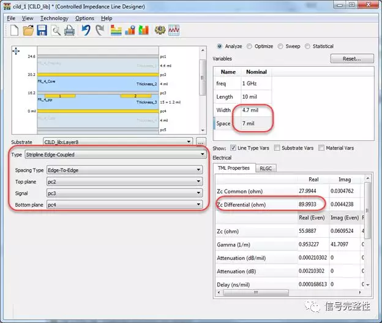
Task: Click the FR_4_Core layer in stackup
Action: (98, 84)
